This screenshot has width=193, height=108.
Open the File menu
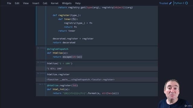point(9,3)
